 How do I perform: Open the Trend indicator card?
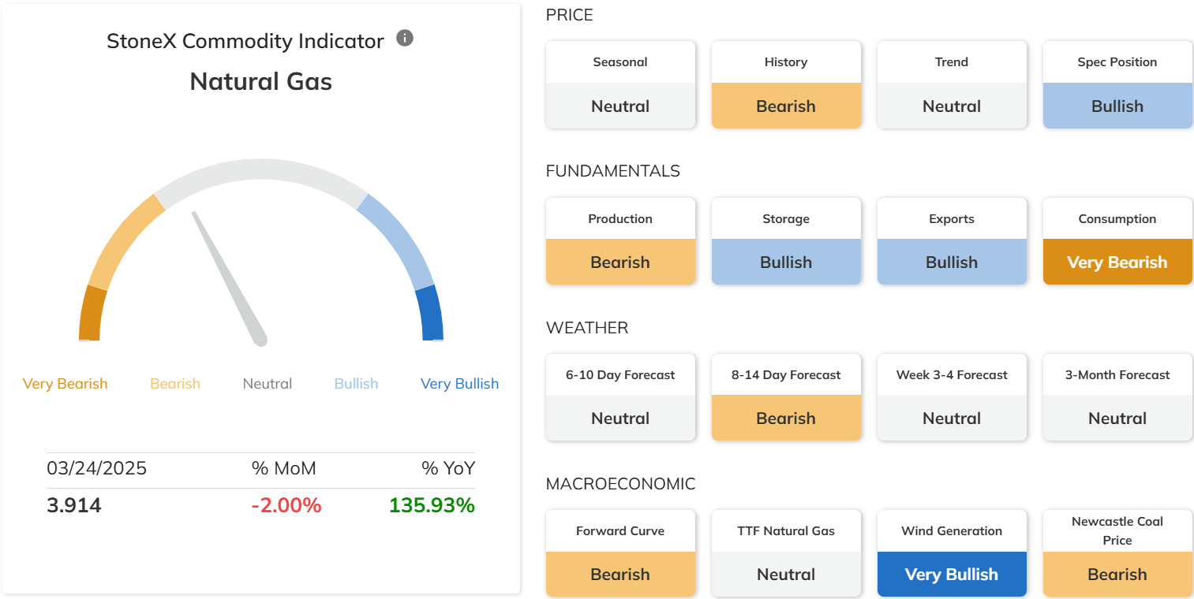point(952,84)
